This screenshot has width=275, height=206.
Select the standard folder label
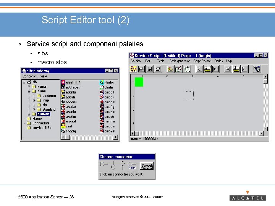tap(49, 109)
